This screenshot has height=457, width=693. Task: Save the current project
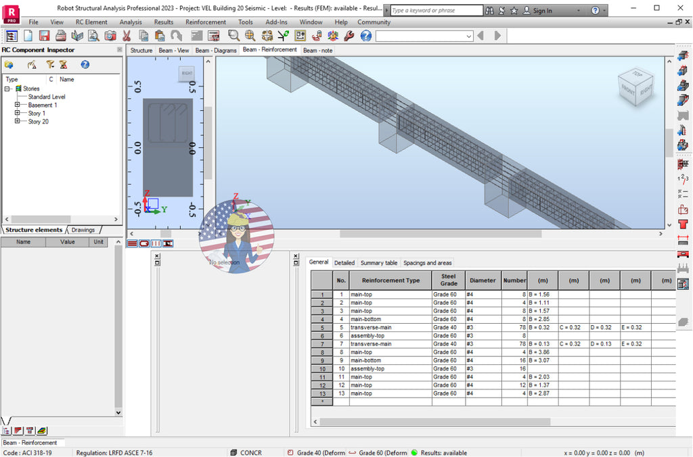[x=43, y=37]
